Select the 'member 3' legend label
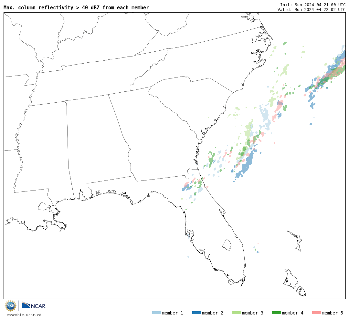 (x=253, y=313)
